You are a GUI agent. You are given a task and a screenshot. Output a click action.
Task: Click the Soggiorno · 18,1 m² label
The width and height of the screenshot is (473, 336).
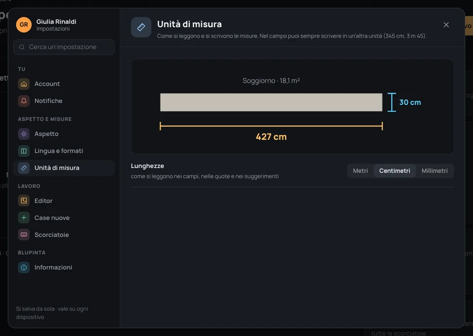271,81
